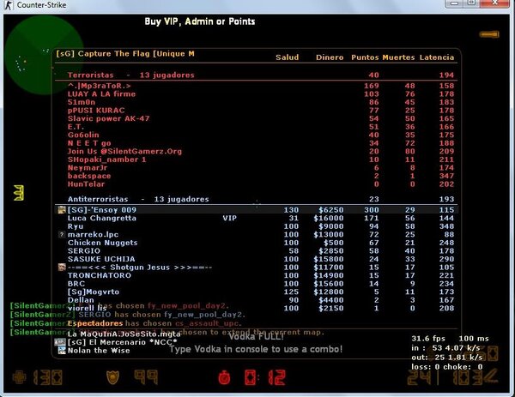The image size is (515, 397).
Task: Click the yellow crown icon at the left edge
Action: [x=19, y=193]
